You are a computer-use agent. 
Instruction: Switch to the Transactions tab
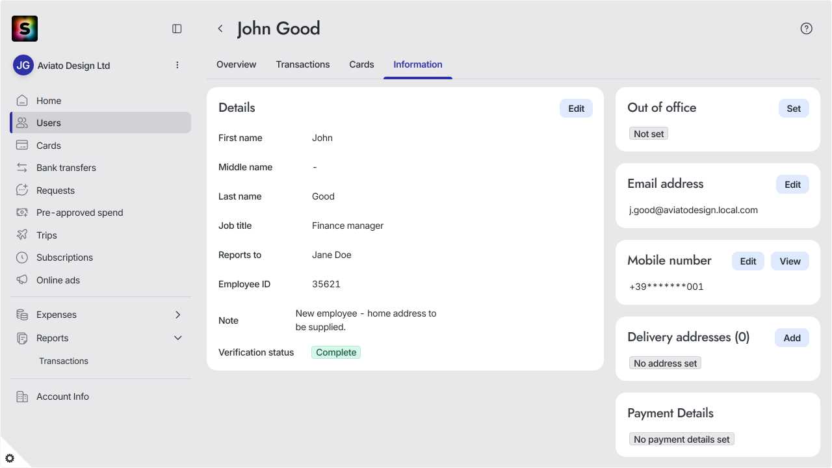click(303, 64)
